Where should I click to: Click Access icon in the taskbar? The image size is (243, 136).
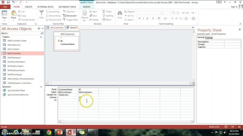tap(71, 133)
